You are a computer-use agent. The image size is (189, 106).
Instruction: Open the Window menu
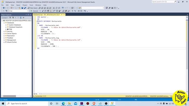[x=38, y=5]
